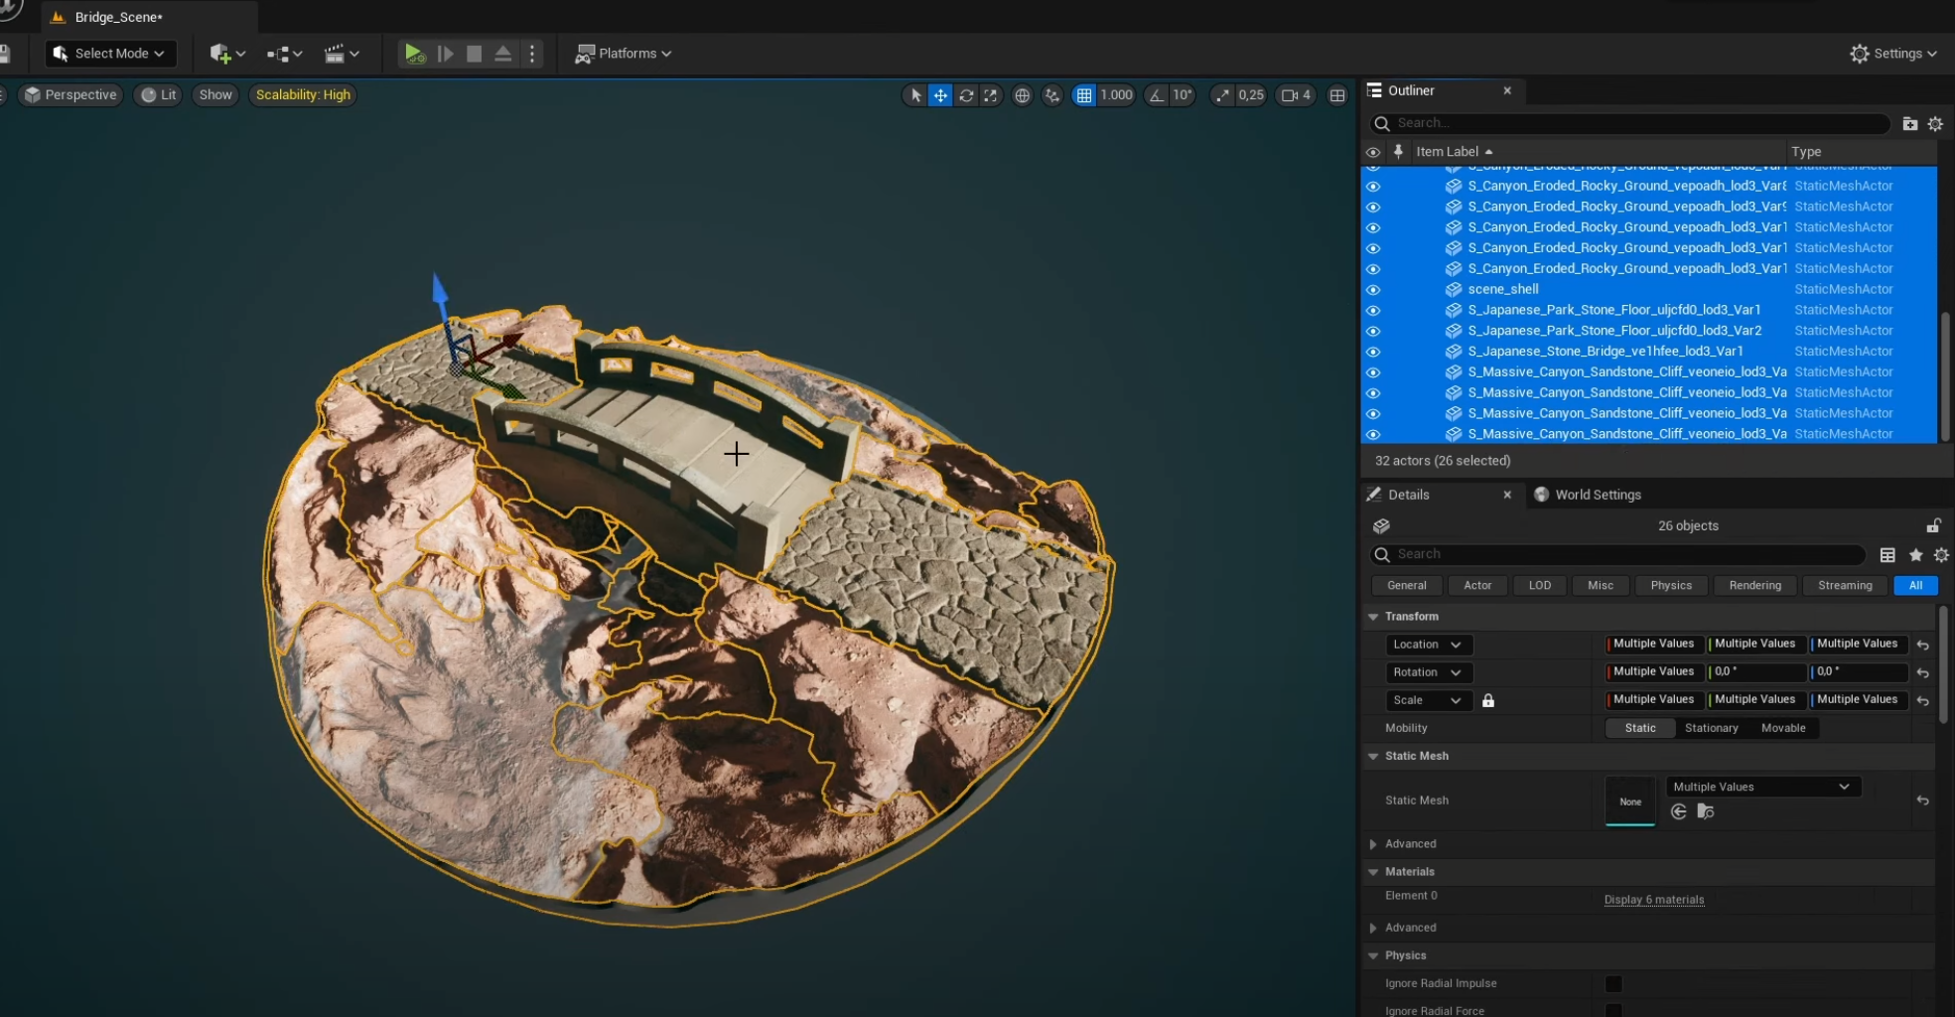The image size is (1955, 1017).
Task: Open the Select Mode dropdown
Action: coord(110,54)
